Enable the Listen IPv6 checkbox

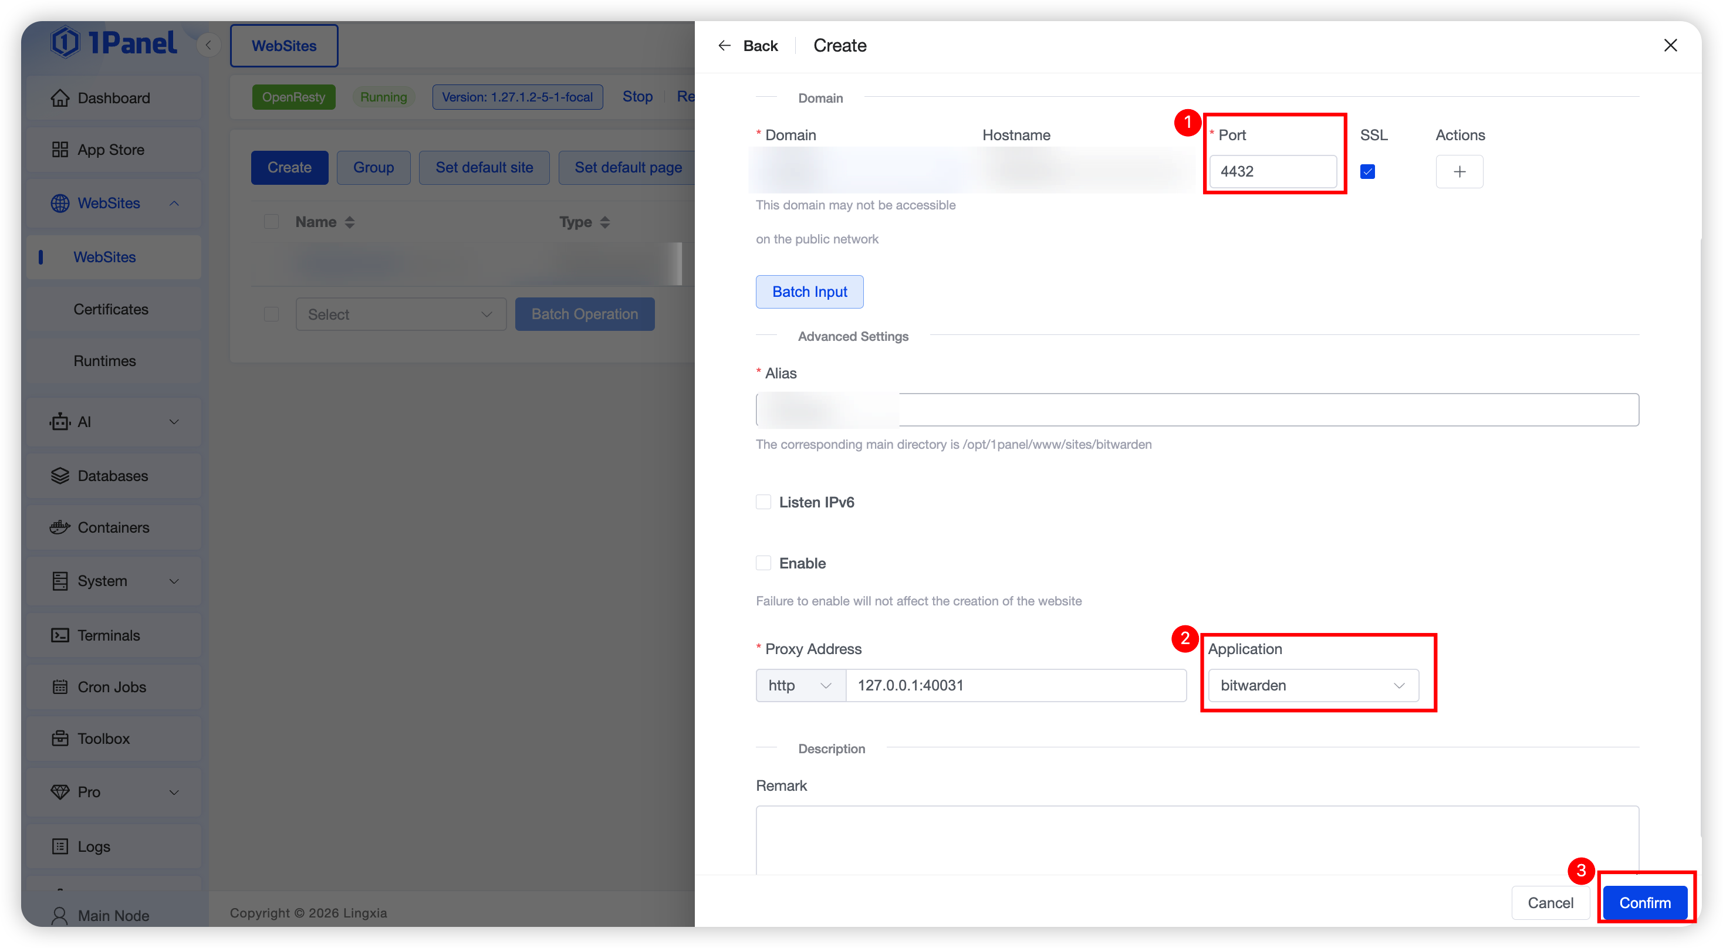pyautogui.click(x=763, y=502)
